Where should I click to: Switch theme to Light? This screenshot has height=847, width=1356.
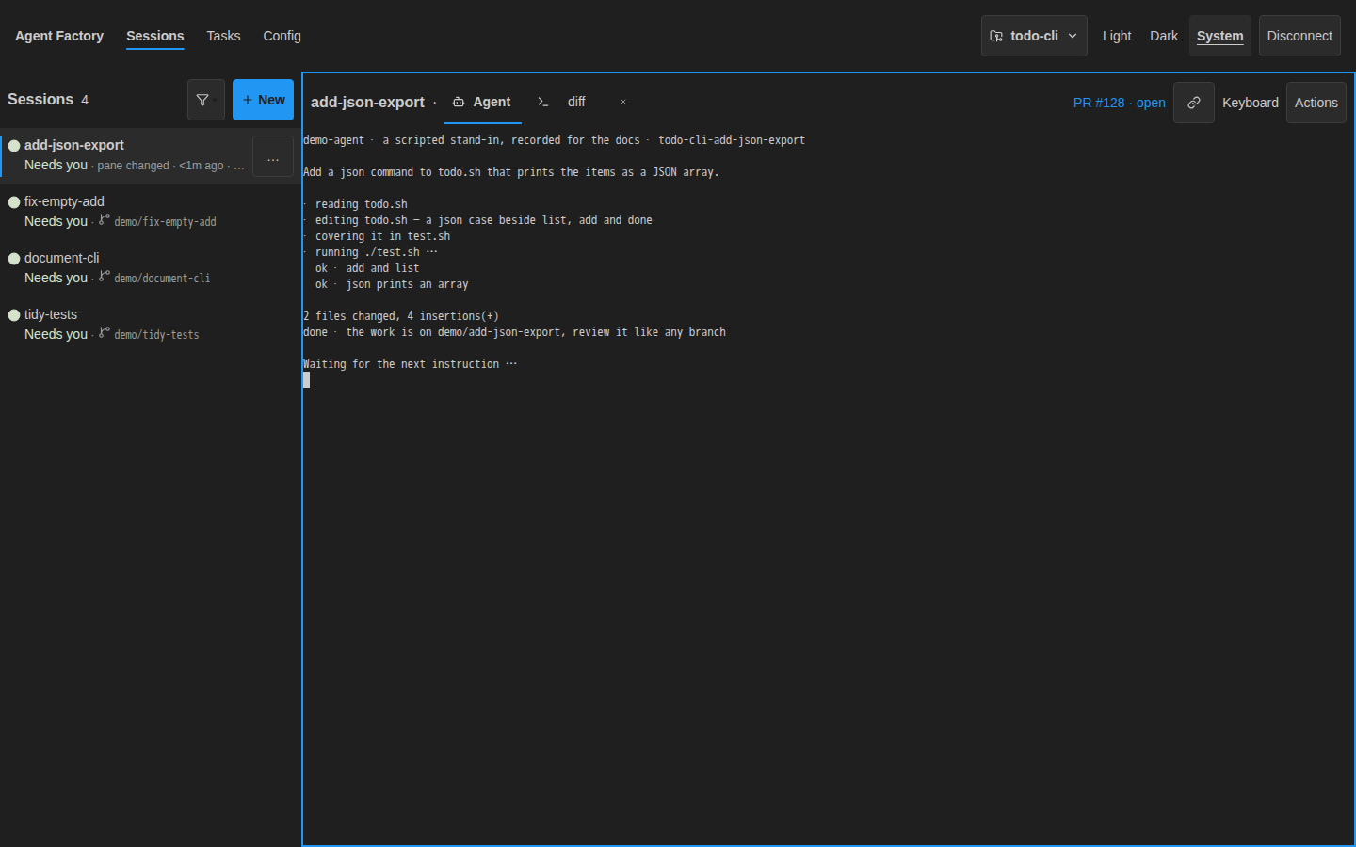1117,36
